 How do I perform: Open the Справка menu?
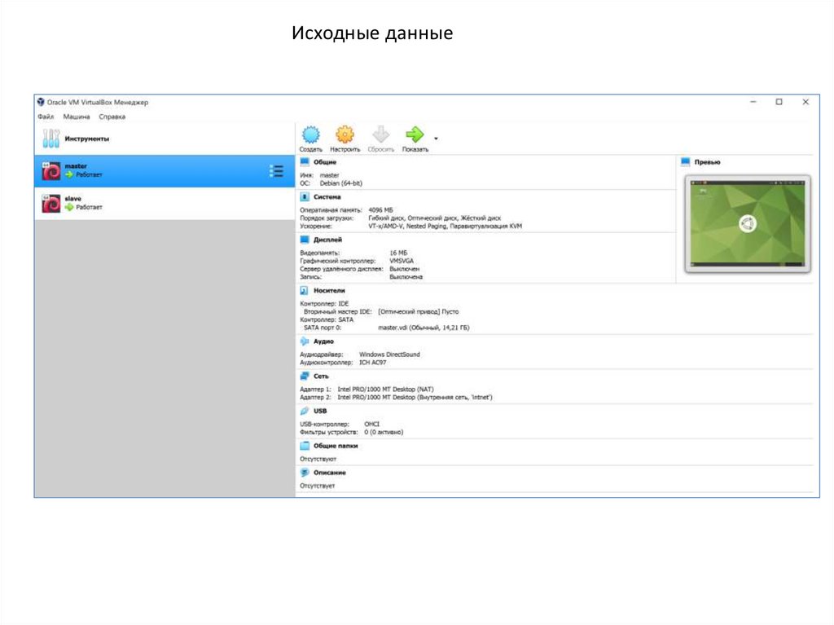pyautogui.click(x=112, y=117)
